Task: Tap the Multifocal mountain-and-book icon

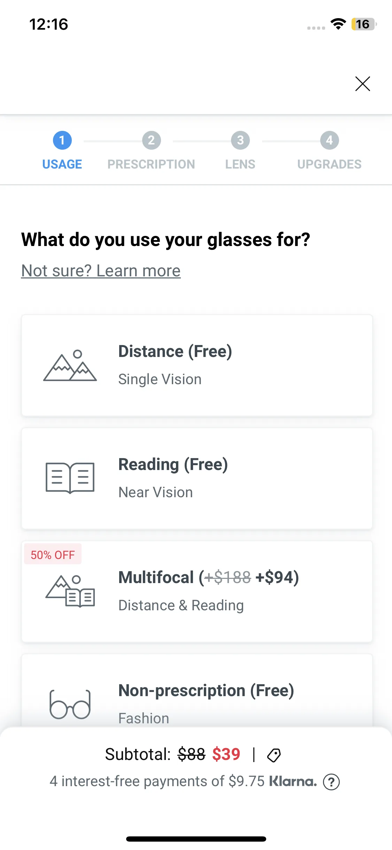Action: 70,591
